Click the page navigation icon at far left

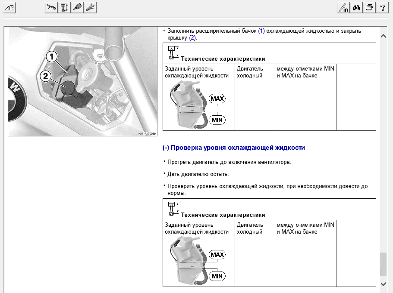[x=9, y=7]
